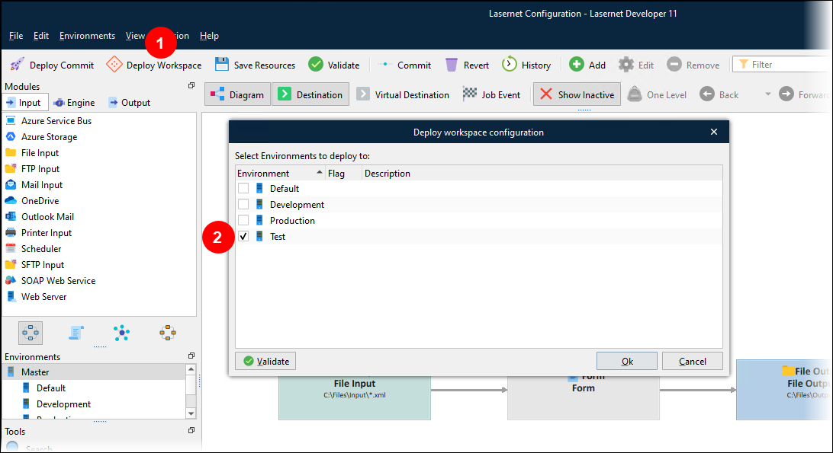Click into the Filter field
This screenshot has width=833, height=453.
pyautogui.click(x=782, y=64)
